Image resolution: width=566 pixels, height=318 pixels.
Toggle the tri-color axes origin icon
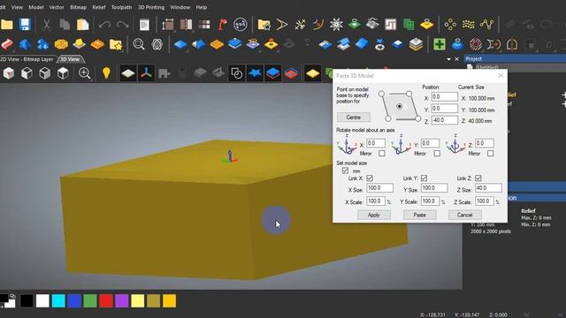click(x=146, y=73)
